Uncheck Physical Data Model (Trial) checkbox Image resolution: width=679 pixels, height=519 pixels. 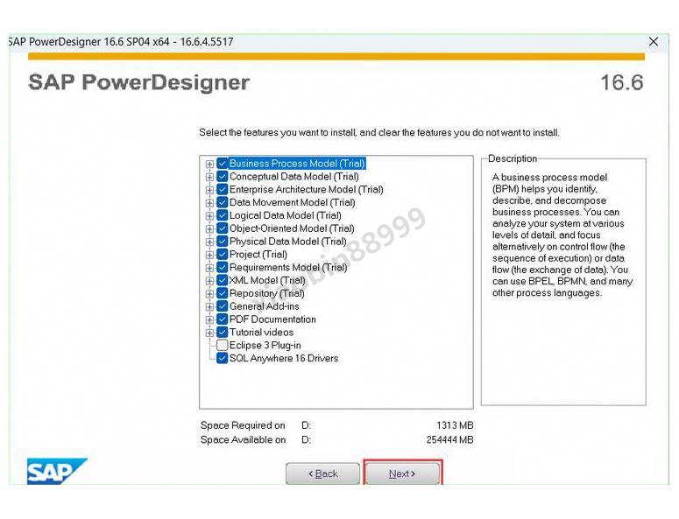(223, 242)
